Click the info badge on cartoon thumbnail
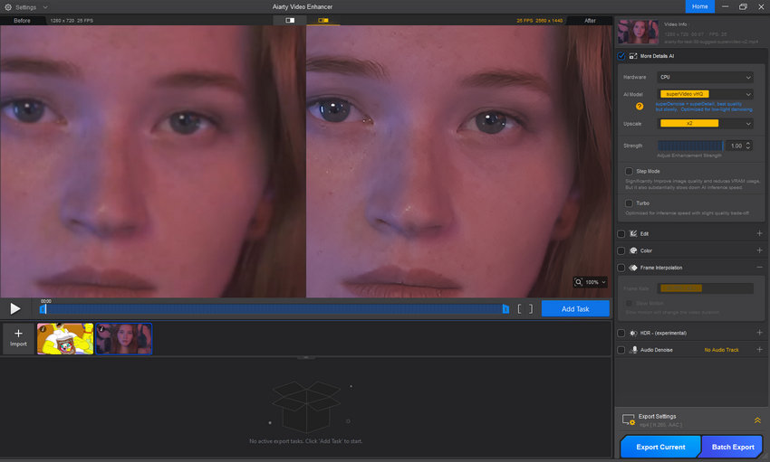 [x=43, y=329]
